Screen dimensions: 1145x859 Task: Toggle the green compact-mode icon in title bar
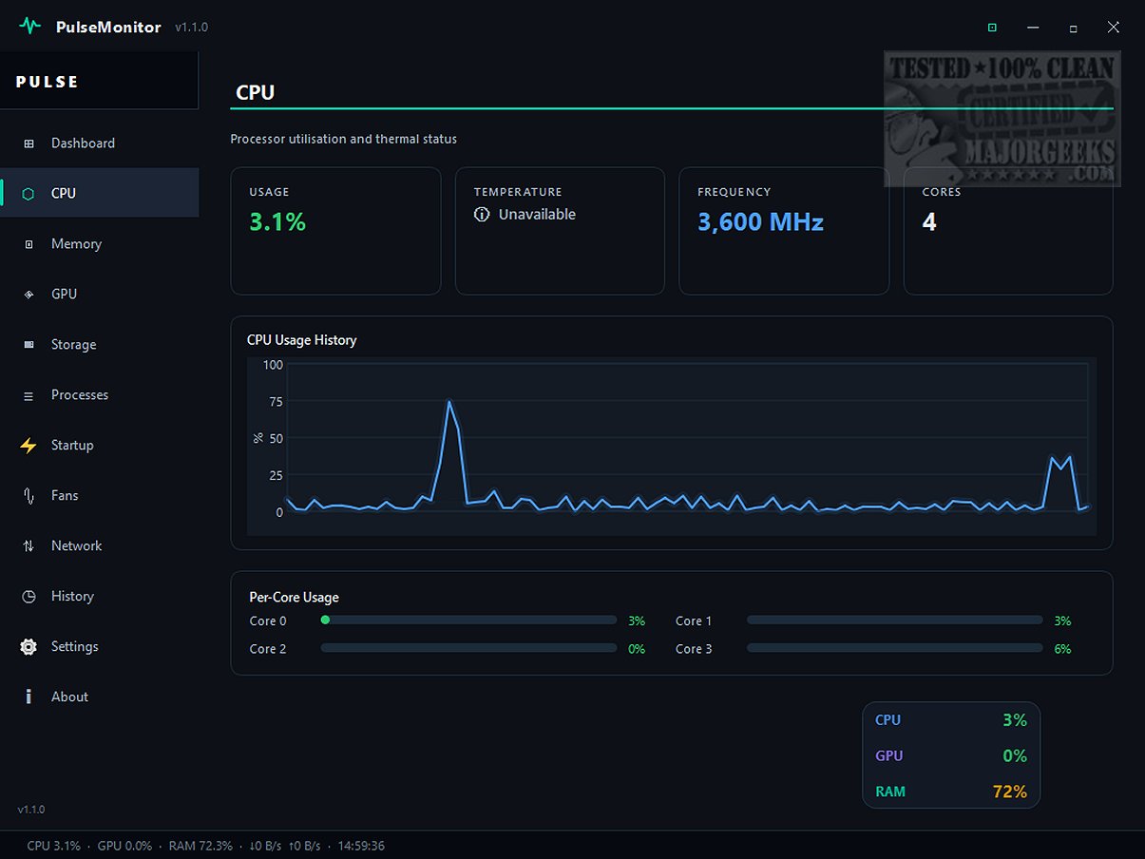(992, 28)
